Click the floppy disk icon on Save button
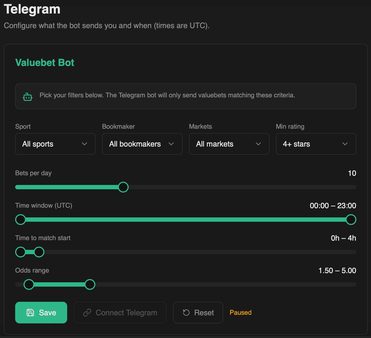 point(31,312)
